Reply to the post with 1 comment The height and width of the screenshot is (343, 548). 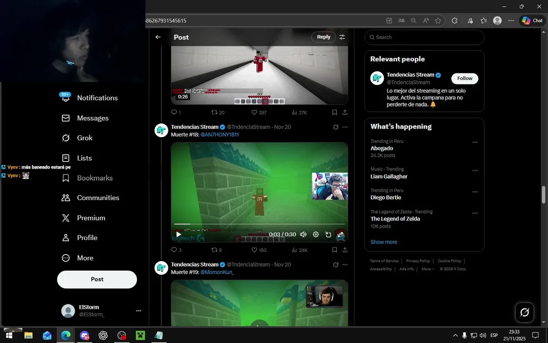tap(176, 112)
